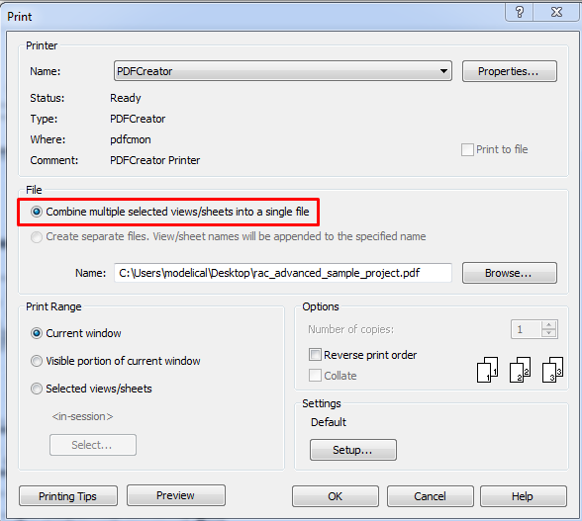Increase number of copies with up arrow
The width and height of the screenshot is (582, 521).
548,325
